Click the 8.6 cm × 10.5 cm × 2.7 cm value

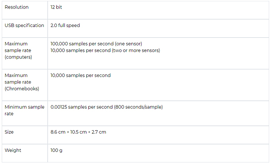tap(78, 132)
